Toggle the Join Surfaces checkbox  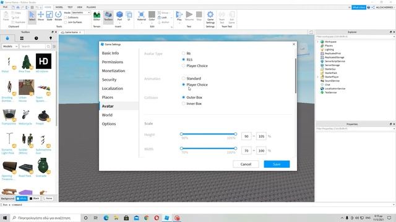pos(66,22)
